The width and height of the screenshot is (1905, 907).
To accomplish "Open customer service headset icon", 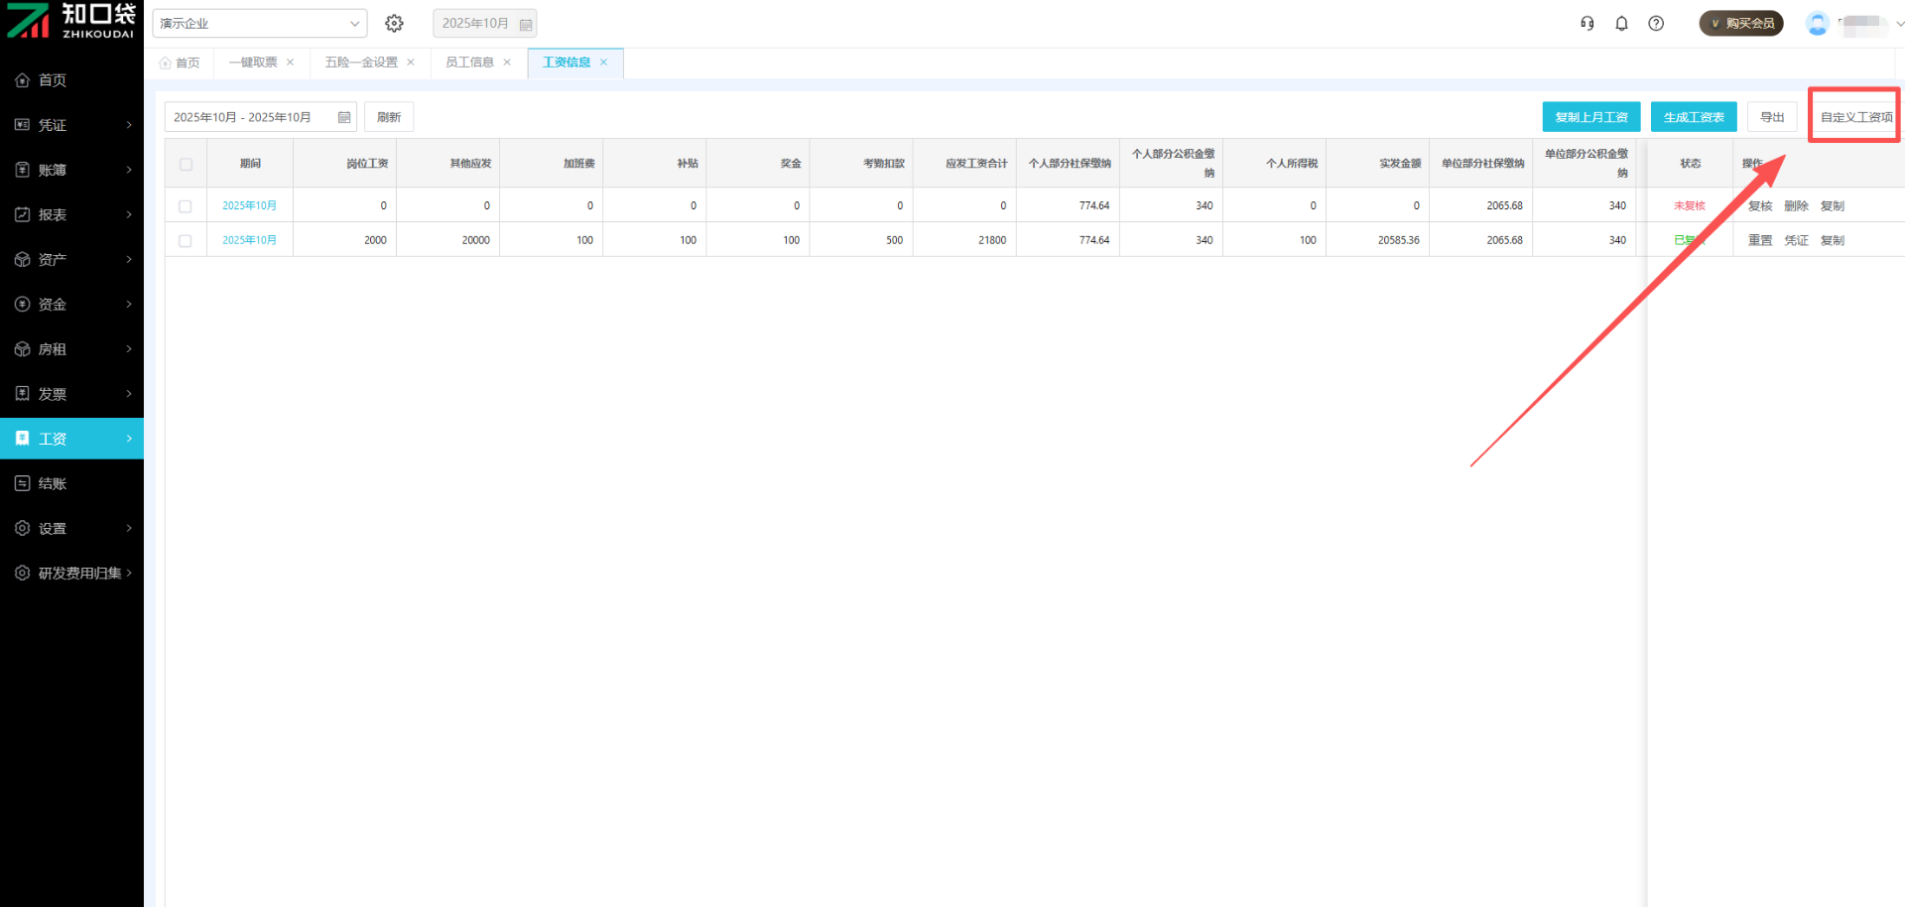I will [x=1587, y=23].
